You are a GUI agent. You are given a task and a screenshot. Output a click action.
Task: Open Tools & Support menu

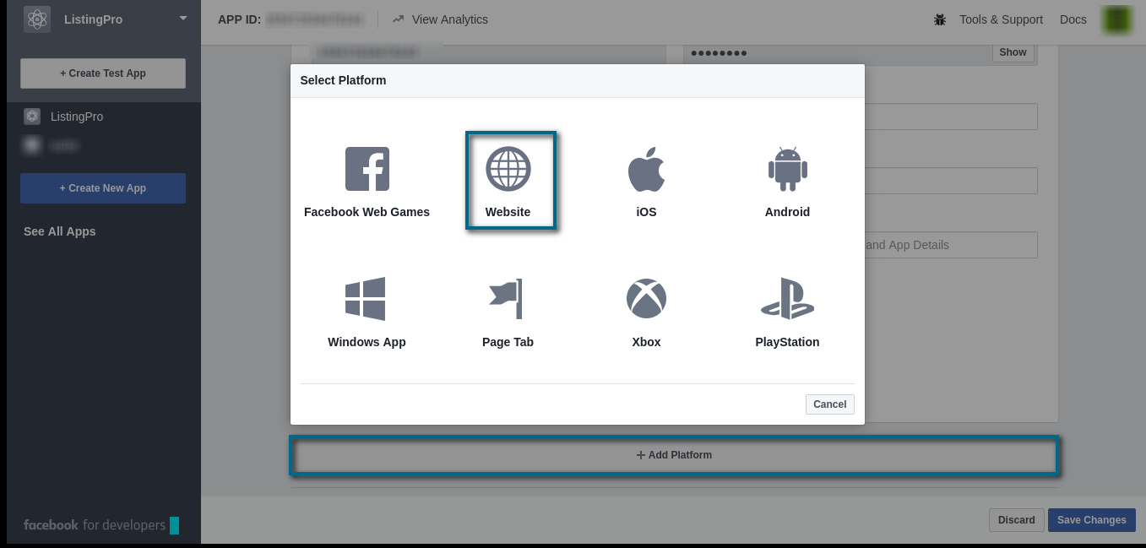tap(1001, 19)
